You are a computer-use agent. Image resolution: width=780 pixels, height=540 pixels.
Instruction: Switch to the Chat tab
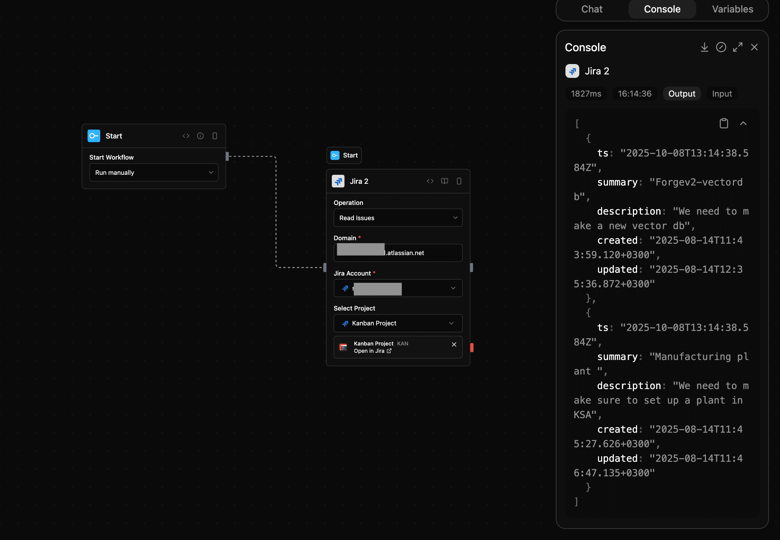tap(592, 9)
